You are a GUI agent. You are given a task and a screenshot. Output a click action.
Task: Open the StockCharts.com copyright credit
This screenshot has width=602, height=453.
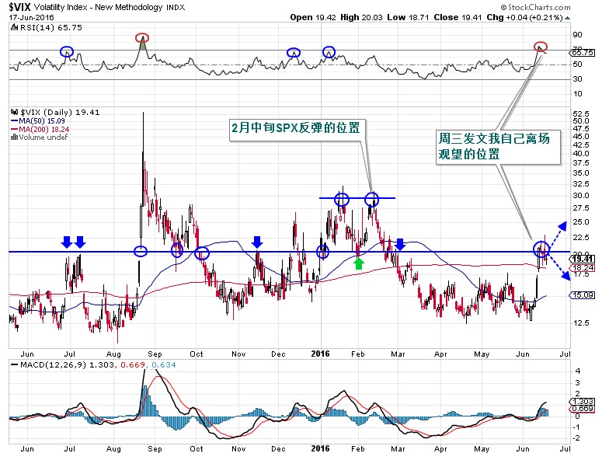coord(535,7)
